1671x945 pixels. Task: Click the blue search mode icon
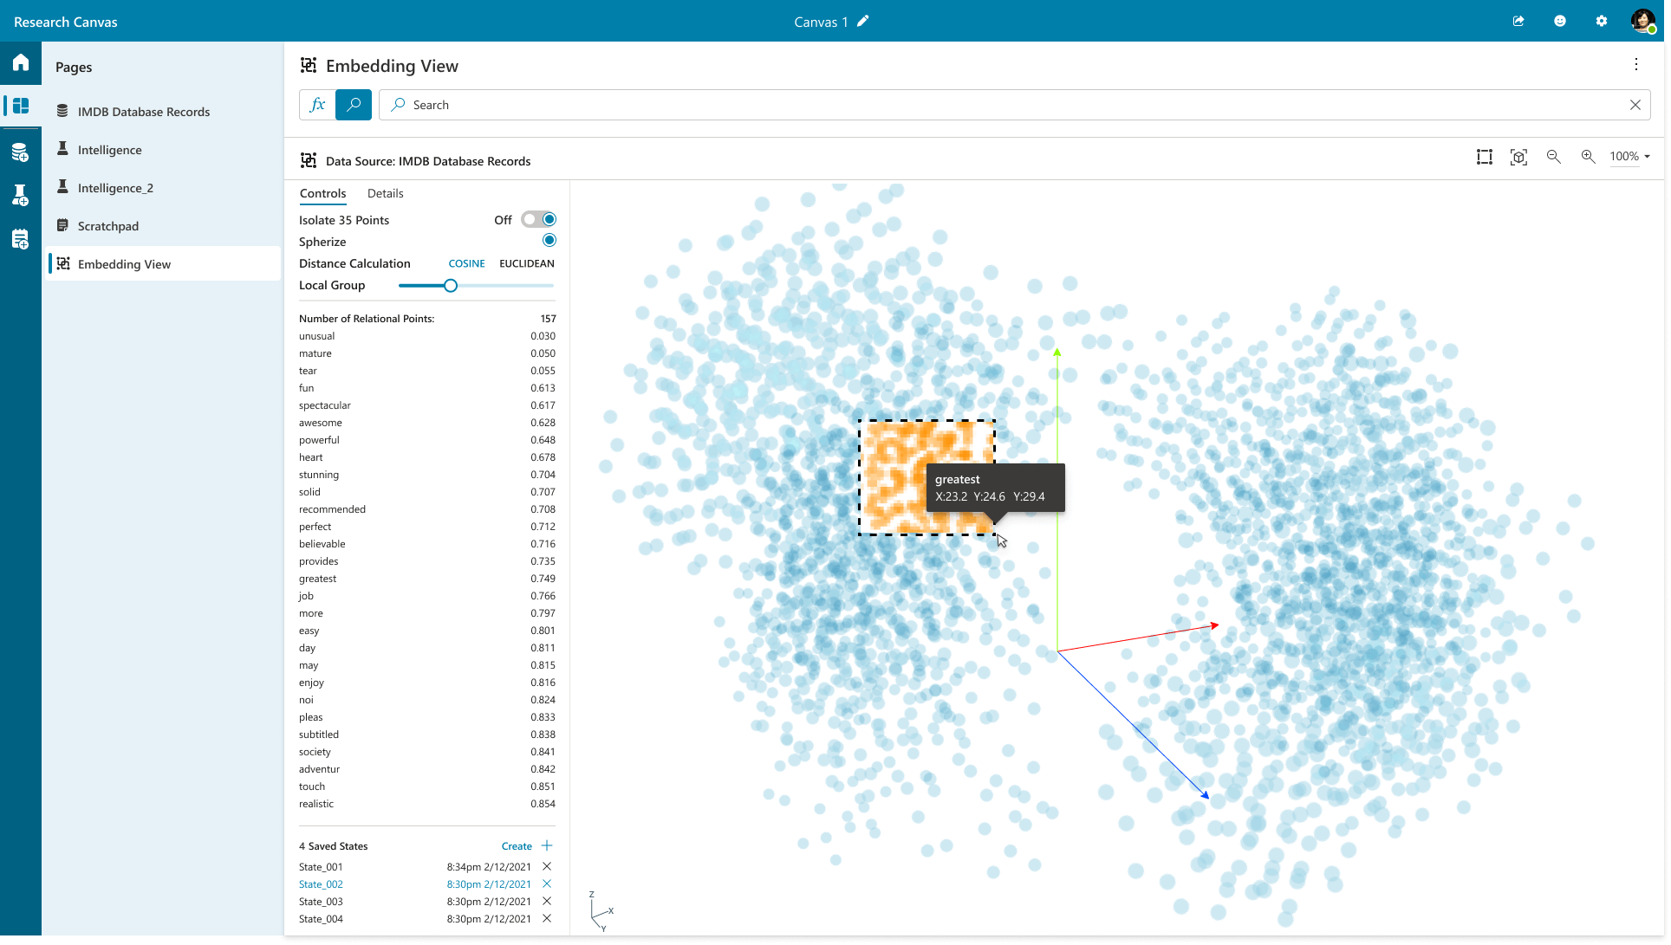tap(354, 105)
